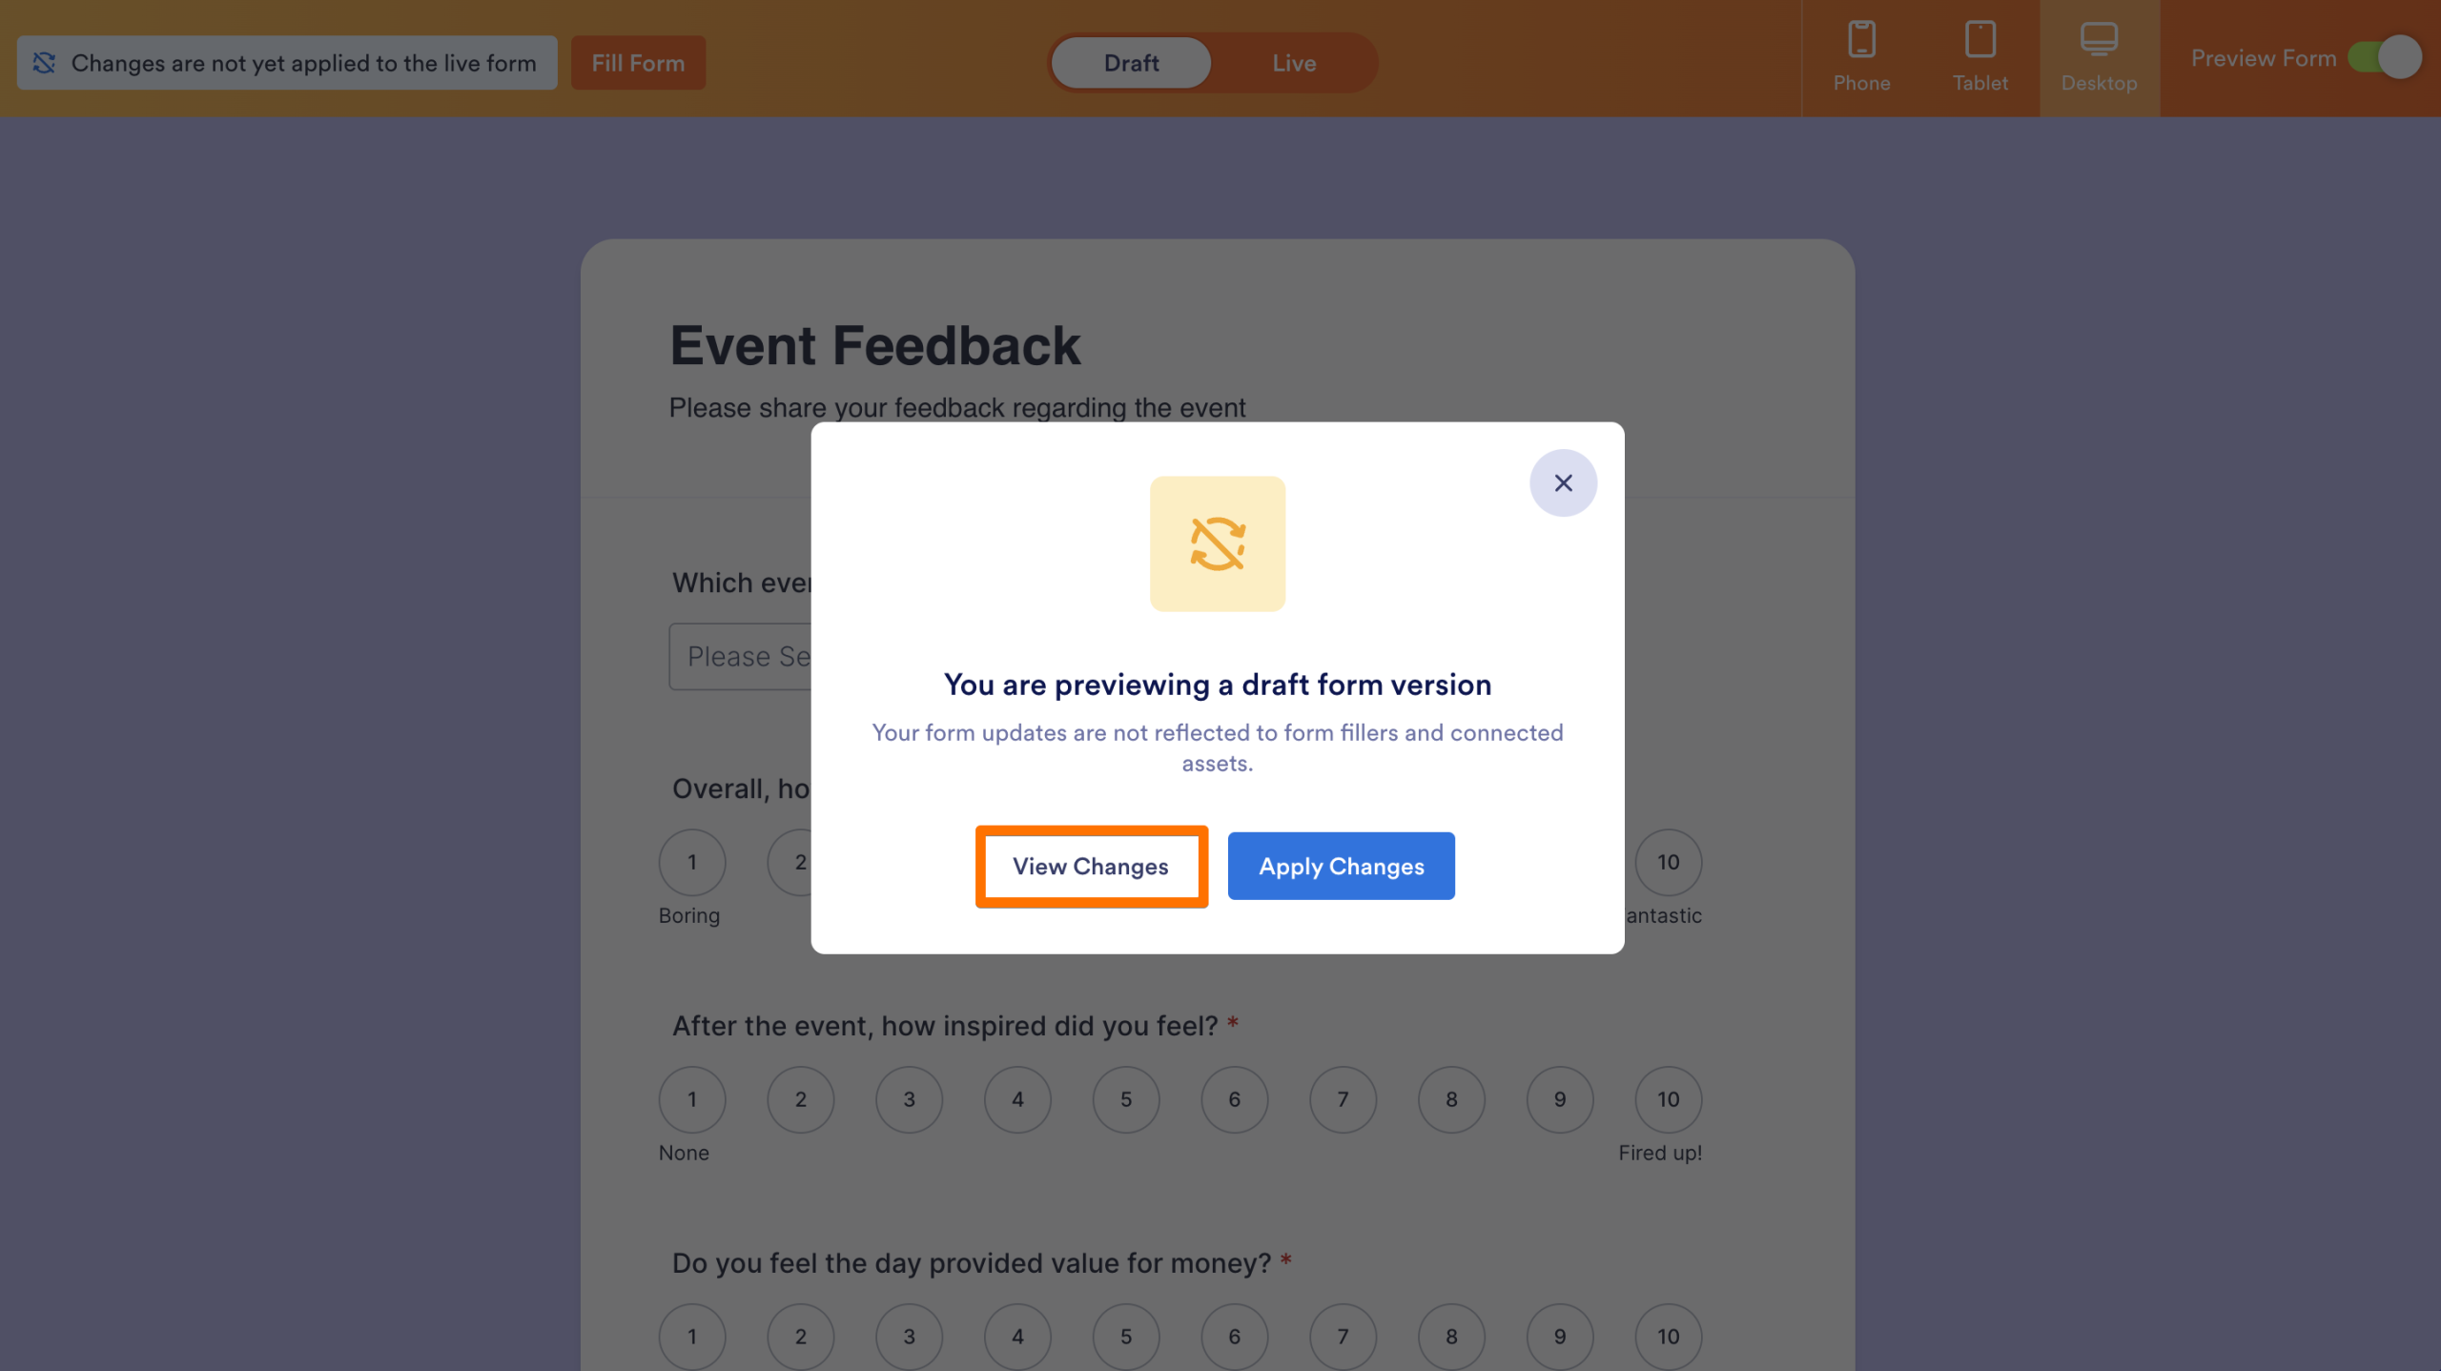Toggle the Preview Form switch off
The image size is (2441, 1371).
[x=2388, y=57]
